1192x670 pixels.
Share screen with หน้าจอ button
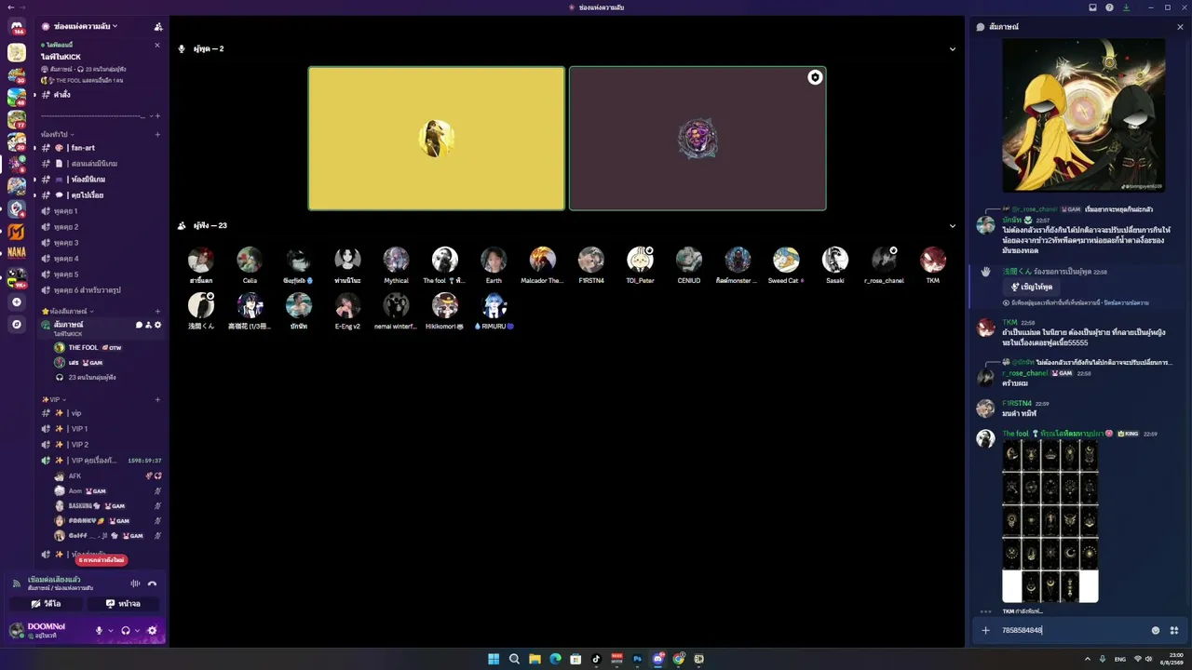point(123,604)
